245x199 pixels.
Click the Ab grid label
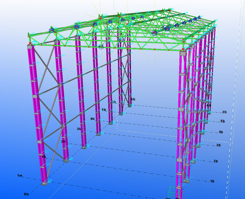coord(209,105)
